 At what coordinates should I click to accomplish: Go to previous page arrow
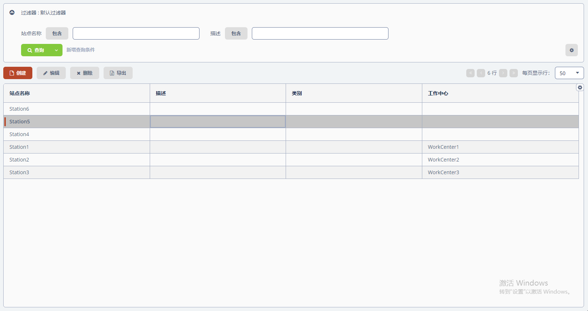click(481, 73)
